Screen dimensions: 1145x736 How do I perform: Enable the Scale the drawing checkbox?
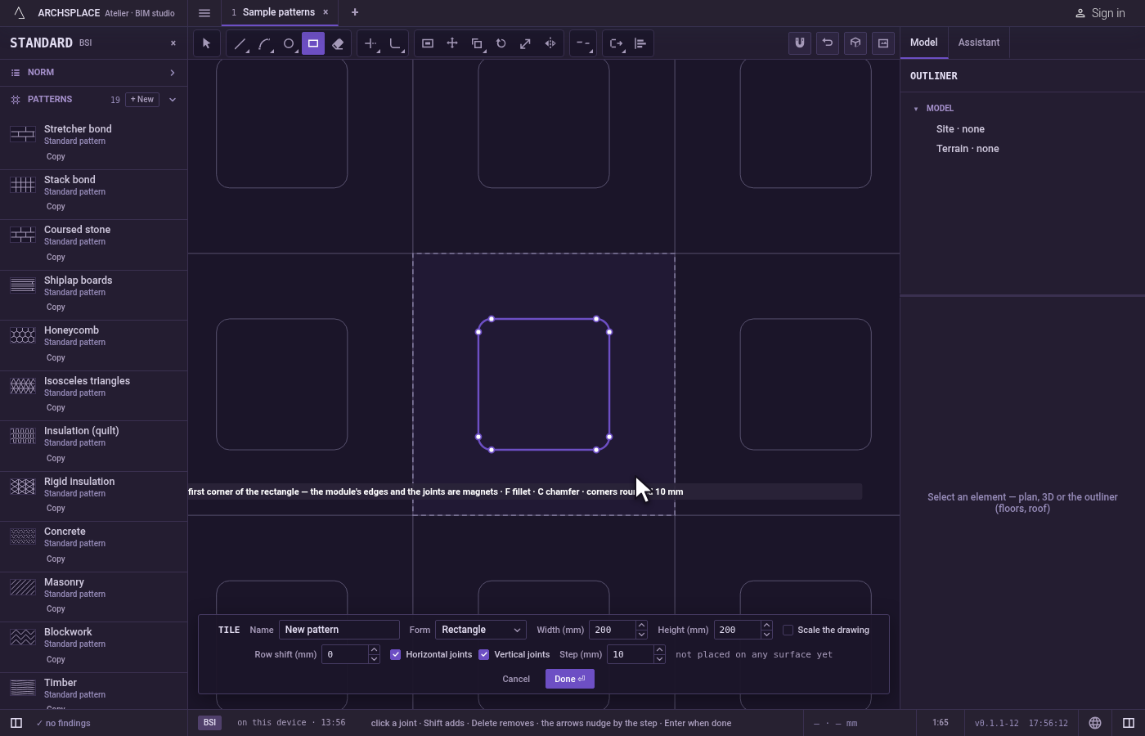788,630
